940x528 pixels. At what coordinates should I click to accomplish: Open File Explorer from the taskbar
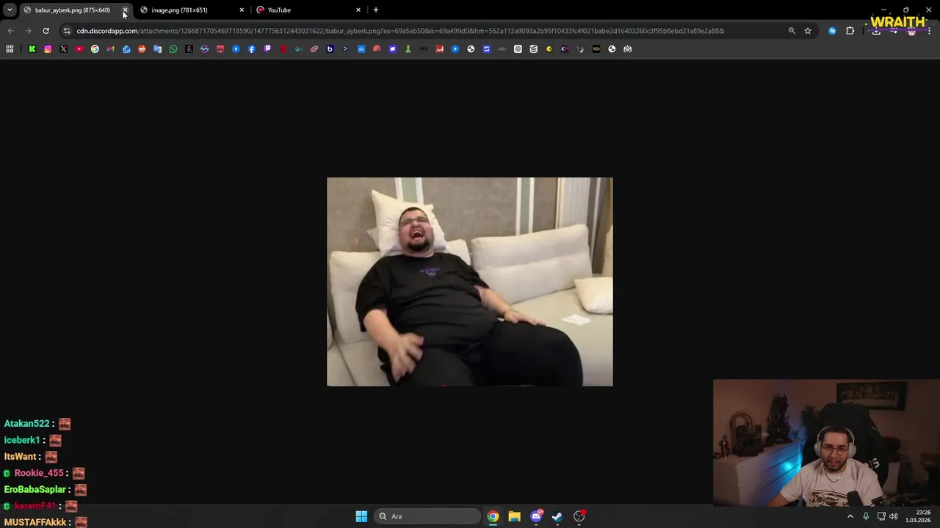click(x=514, y=516)
